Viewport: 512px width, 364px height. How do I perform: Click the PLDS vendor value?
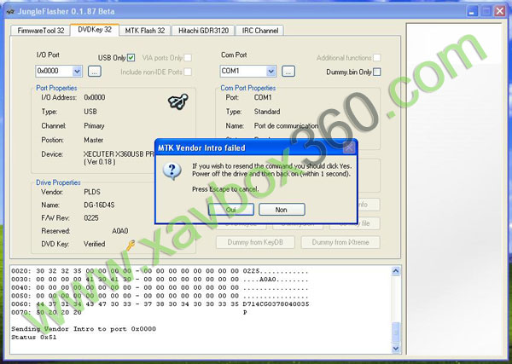92,192
